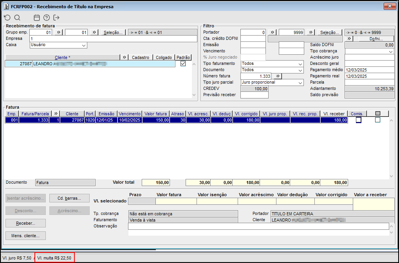Screen dimensions: 399x263
Task: Click the 180,00 Vl. receber cell in invoice row
Action: click(x=334, y=120)
